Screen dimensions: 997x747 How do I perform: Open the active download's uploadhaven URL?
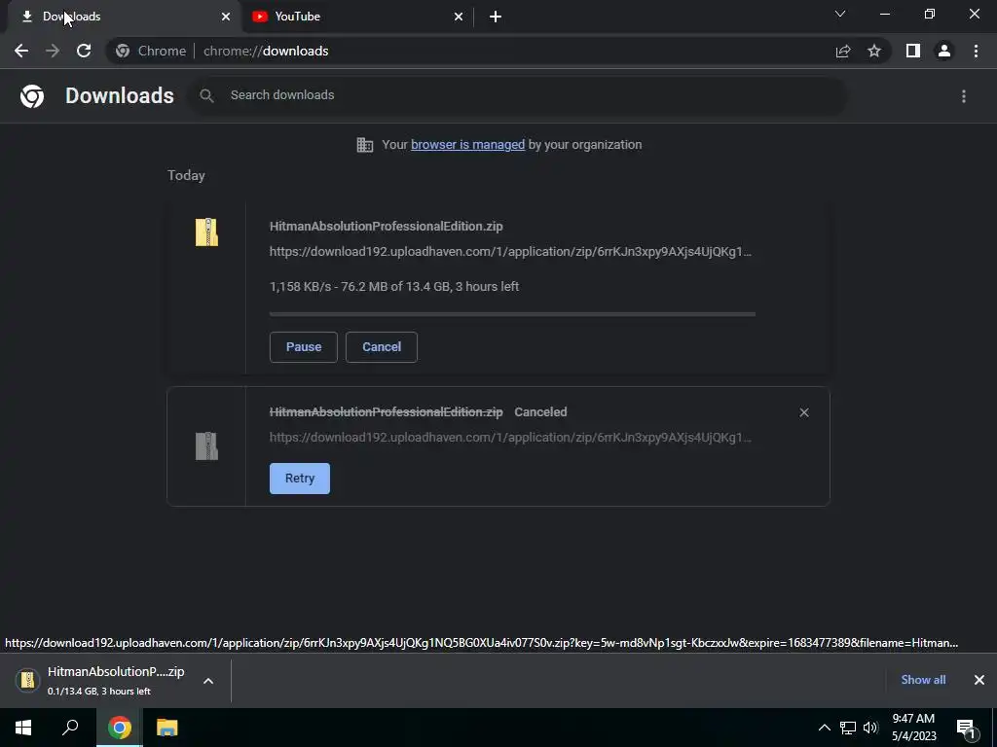[x=510, y=252]
